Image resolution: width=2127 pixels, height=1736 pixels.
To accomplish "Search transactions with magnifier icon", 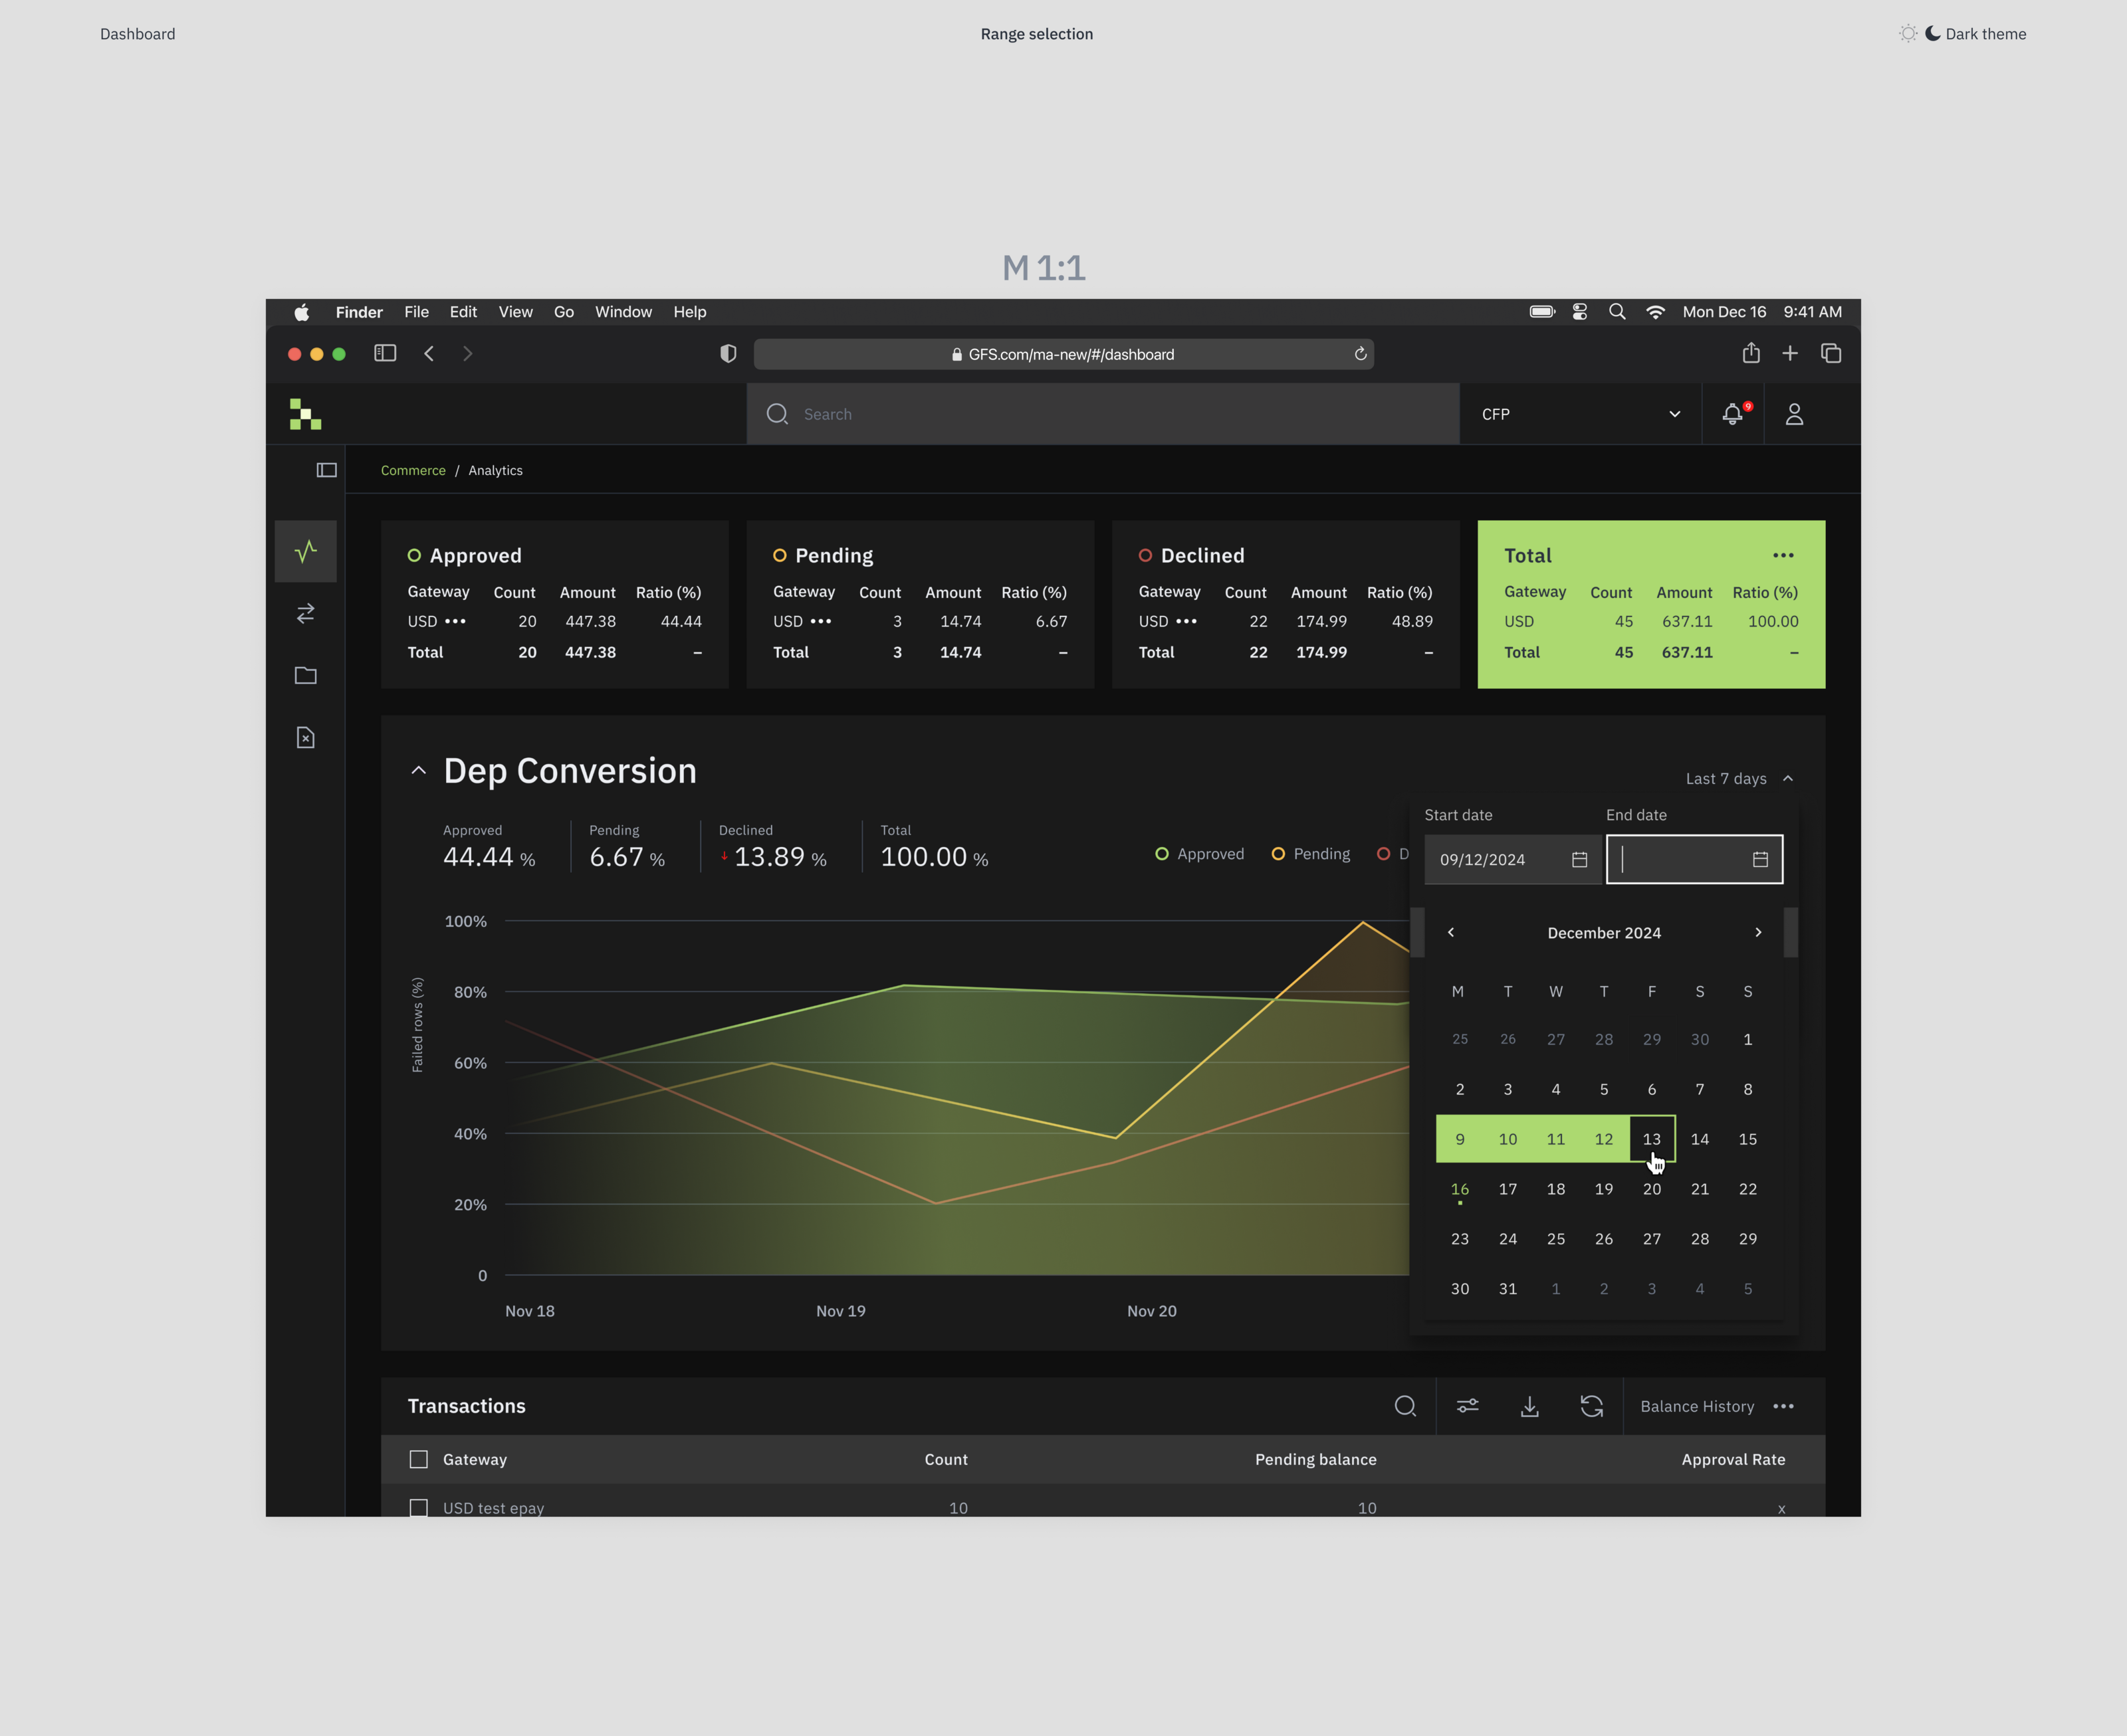I will pos(1404,1406).
